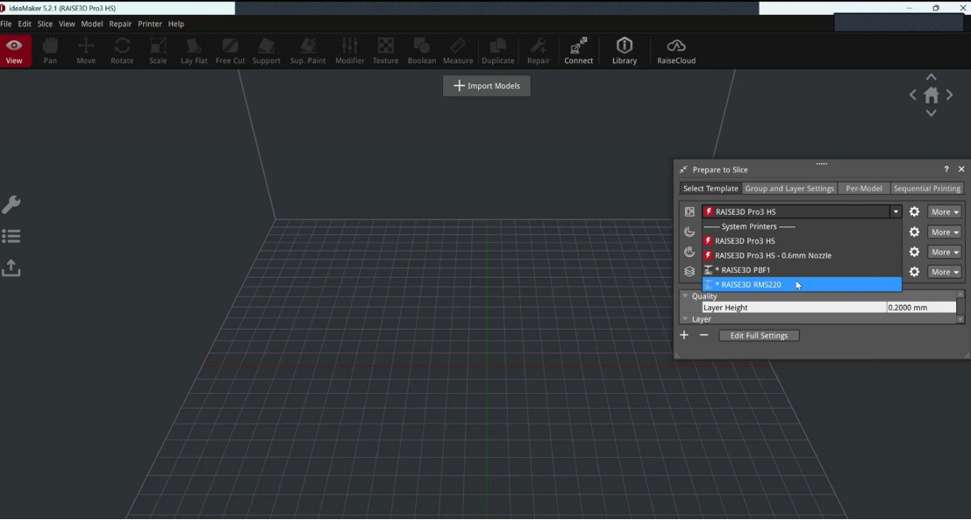Open the Edit menu

(x=25, y=24)
